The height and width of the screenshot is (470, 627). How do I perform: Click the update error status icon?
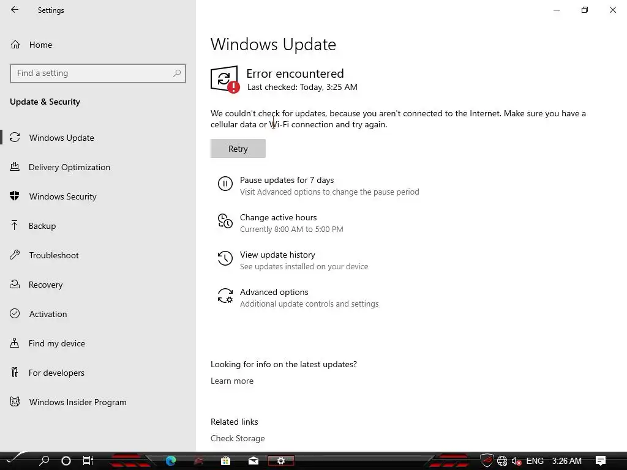click(225, 79)
